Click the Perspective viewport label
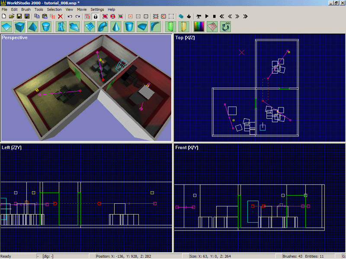This screenshot has width=346, height=259. pyautogui.click(x=15, y=38)
